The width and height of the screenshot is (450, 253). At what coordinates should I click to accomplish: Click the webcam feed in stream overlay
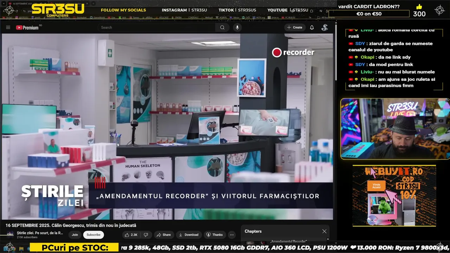pos(395,129)
